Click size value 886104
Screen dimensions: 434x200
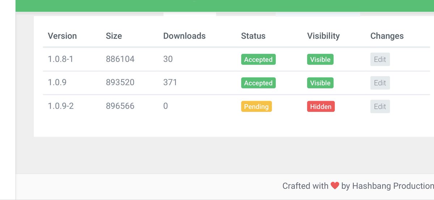pyautogui.click(x=120, y=59)
